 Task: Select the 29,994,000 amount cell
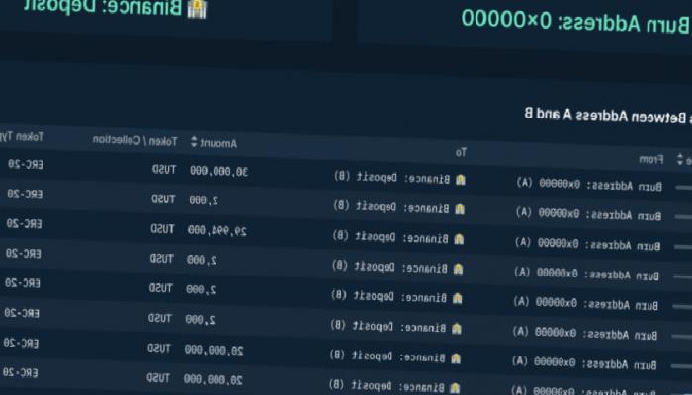217,230
